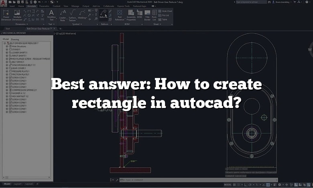Open the Layout1 tab
Image resolution: width=313 pixels, height=188 pixels.
[x=18, y=184]
